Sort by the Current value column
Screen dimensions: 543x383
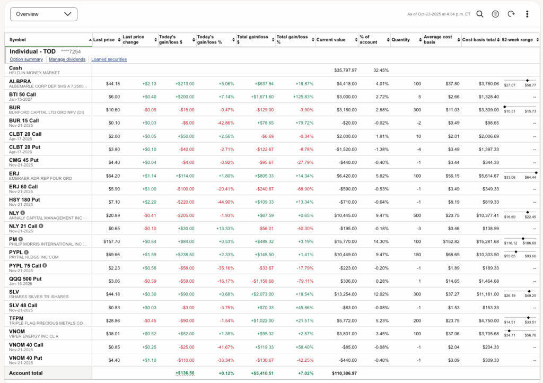coord(331,40)
